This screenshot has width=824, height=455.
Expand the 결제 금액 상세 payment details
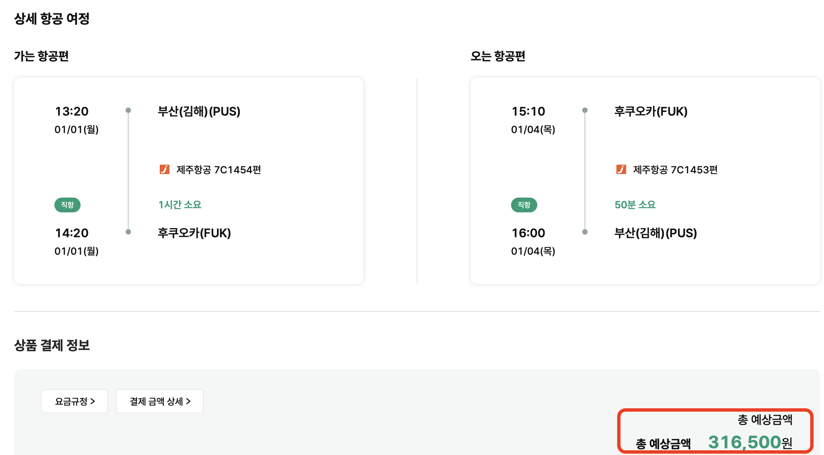coord(159,401)
